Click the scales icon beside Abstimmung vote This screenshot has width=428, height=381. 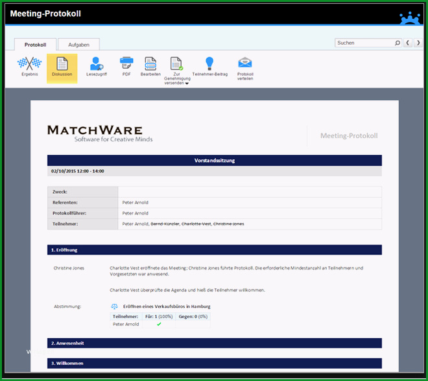point(114,306)
